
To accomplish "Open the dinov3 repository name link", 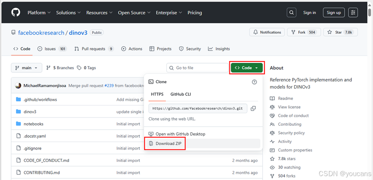I will tap(78, 33).
